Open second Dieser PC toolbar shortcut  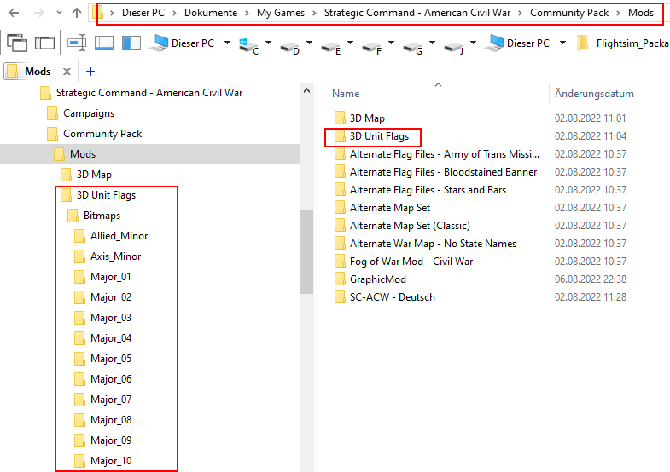(x=517, y=43)
